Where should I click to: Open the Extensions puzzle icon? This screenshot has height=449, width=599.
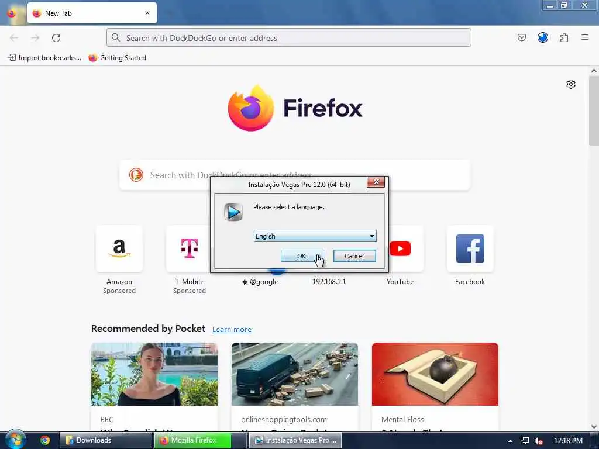564,37
